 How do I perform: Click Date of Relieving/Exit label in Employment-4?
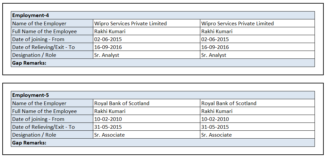(44, 47)
